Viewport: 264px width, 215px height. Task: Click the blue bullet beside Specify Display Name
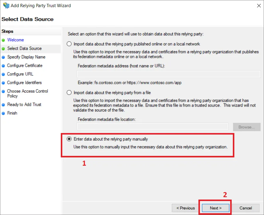(x=3, y=57)
